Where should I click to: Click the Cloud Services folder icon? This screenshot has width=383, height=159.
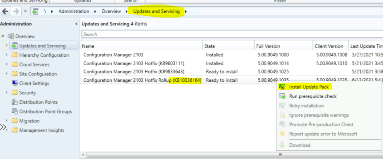(x=15, y=64)
